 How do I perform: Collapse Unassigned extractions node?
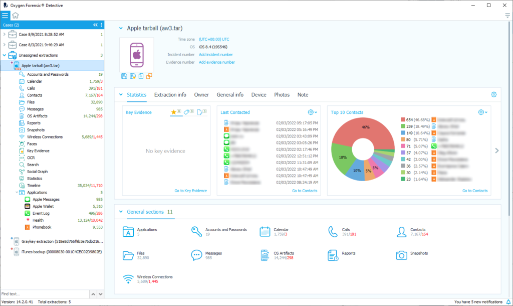pos(4,55)
